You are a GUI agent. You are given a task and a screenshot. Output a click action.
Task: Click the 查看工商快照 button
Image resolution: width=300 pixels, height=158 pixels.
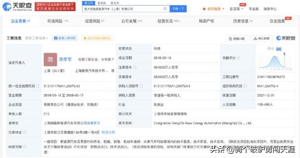pos(65,38)
